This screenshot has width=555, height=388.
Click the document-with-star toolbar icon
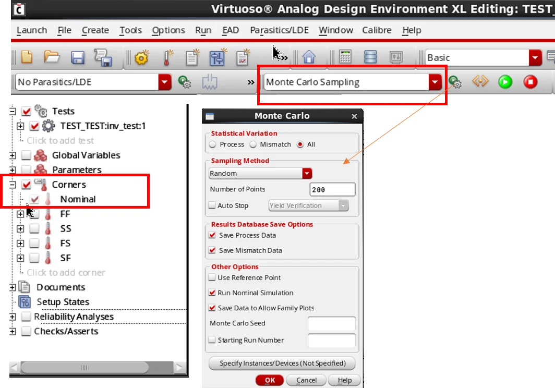192,57
